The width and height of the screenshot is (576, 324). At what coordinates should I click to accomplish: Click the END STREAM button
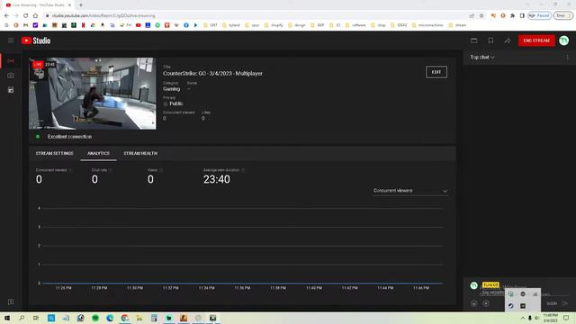[x=536, y=40]
